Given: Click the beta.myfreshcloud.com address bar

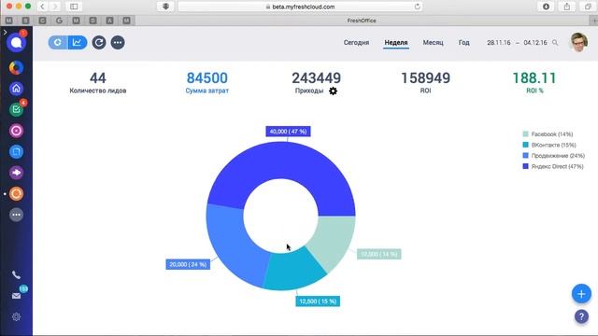Looking at the screenshot, I should (301, 7).
